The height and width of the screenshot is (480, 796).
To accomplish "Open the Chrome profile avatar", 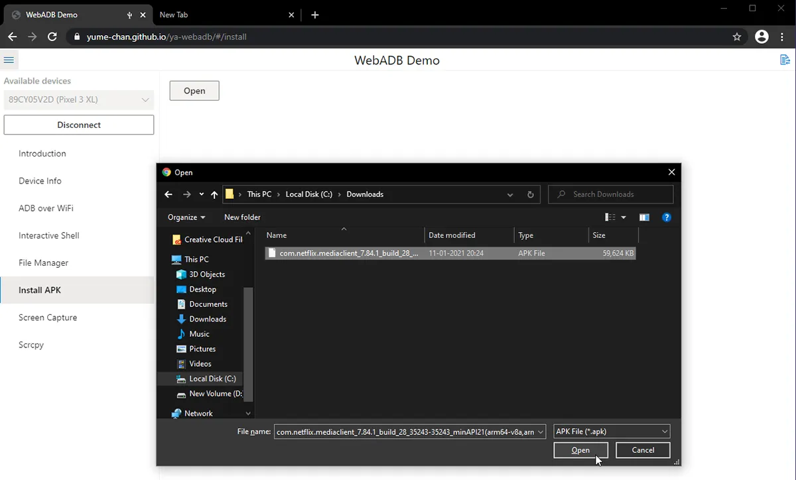I will 761,37.
